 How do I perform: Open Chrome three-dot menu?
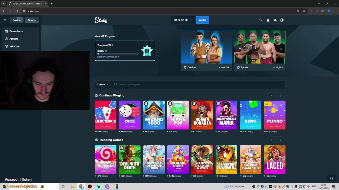tap(335, 11)
